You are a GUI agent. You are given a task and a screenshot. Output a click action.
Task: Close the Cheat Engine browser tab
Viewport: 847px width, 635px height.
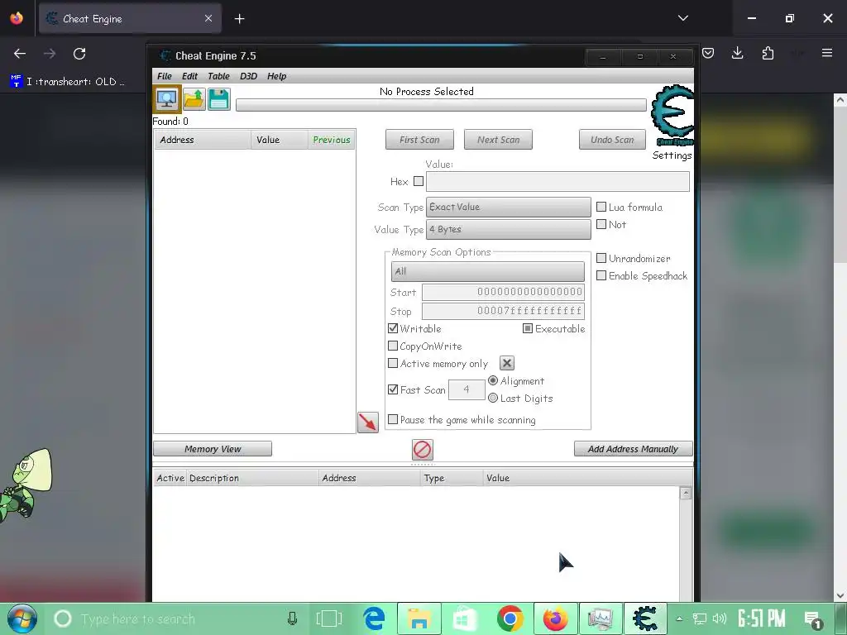[x=208, y=19]
